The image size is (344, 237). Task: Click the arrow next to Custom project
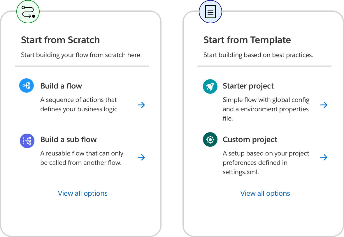324,157
